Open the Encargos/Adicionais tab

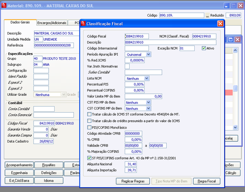pos(52,23)
